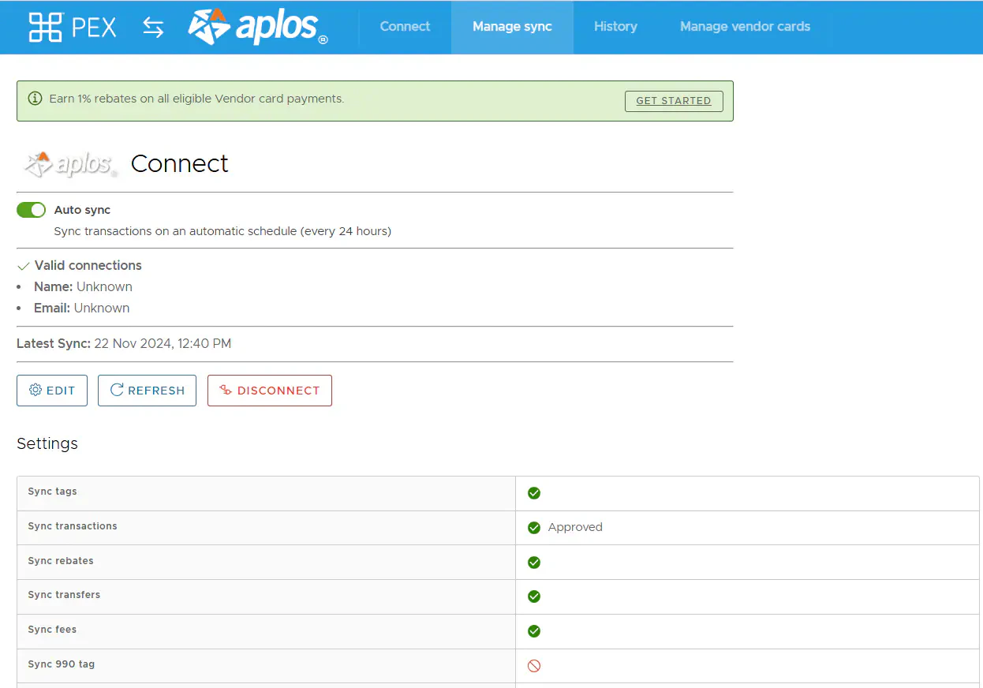Image resolution: width=983 pixels, height=688 pixels.
Task: Toggle the Auto sync switch off
Action: point(31,210)
